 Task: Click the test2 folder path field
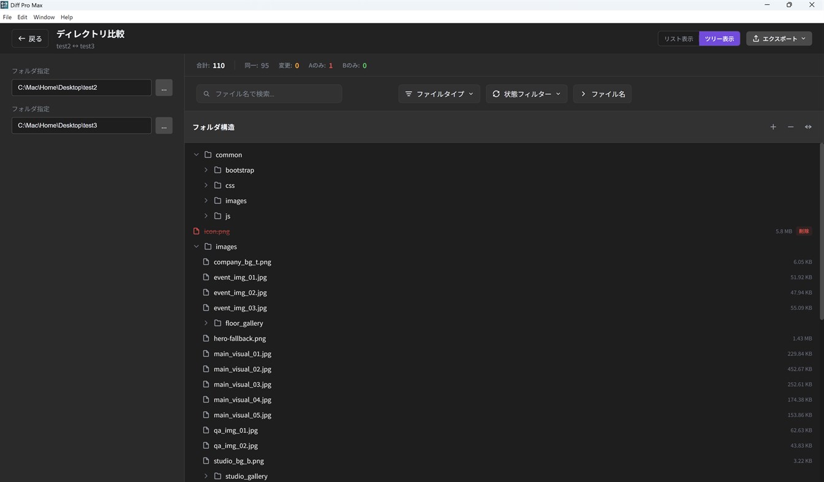click(x=81, y=88)
